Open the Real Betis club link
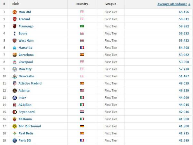 (x=26, y=133)
